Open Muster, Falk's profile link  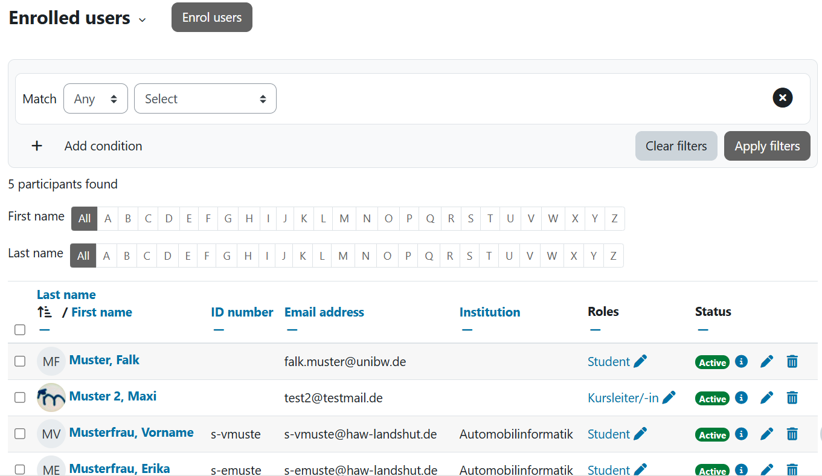104,359
